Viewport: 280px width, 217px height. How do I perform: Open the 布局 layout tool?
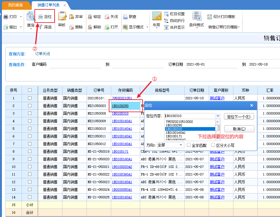[x=157, y=16]
